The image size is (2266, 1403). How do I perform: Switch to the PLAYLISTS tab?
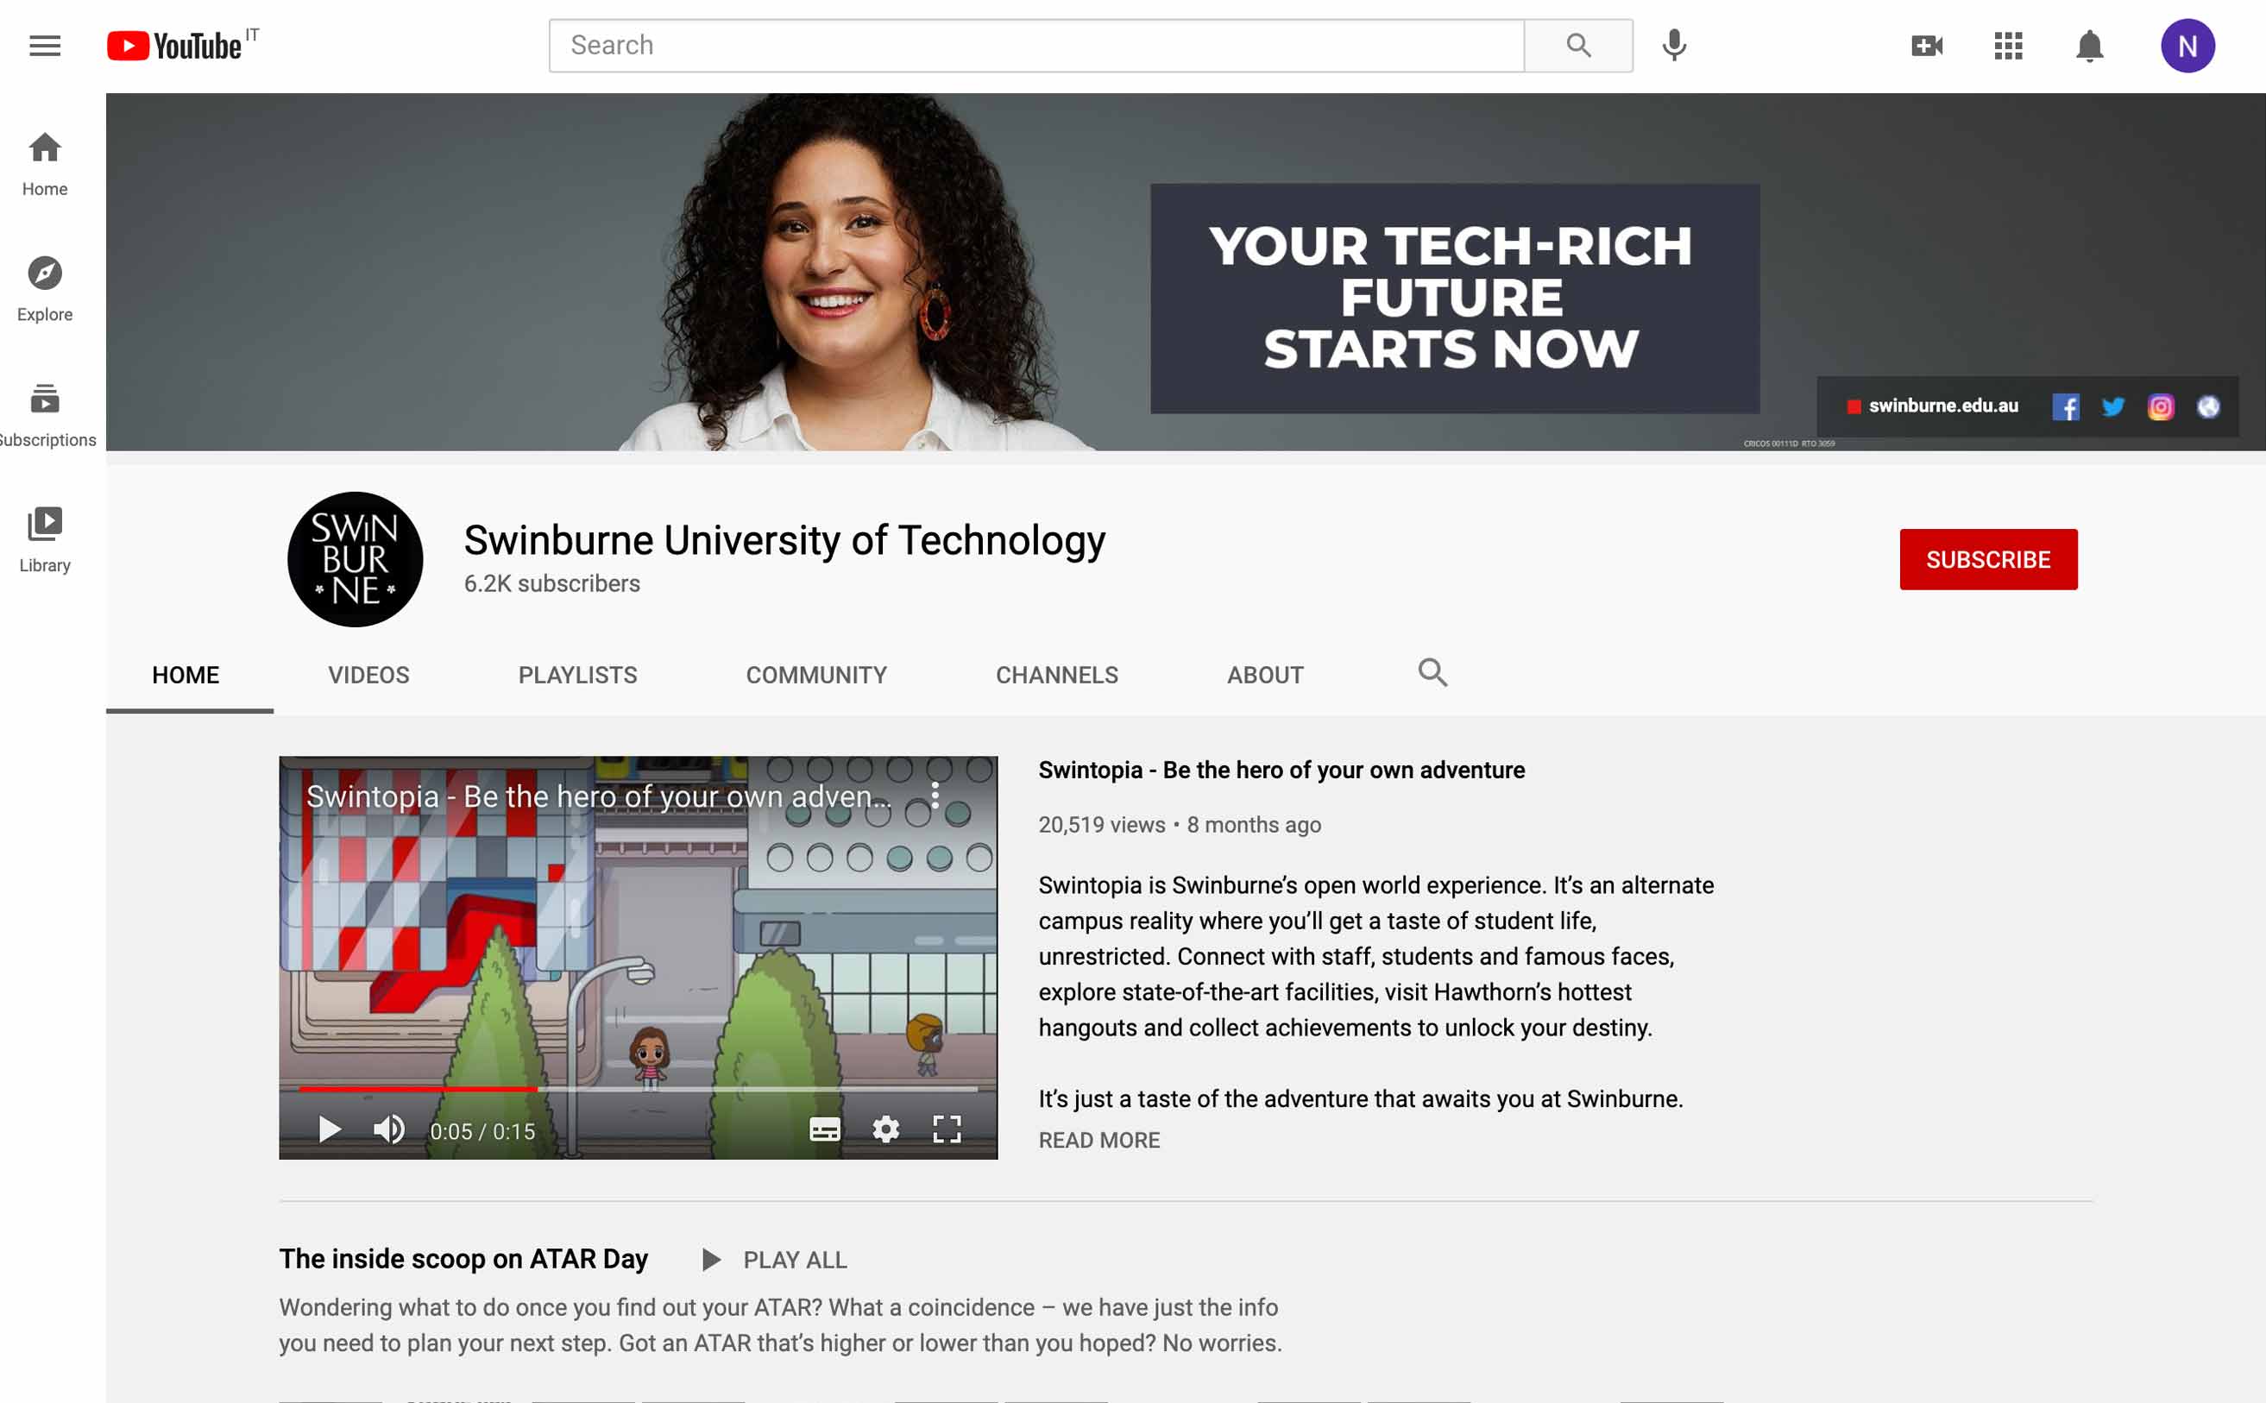pos(577,675)
